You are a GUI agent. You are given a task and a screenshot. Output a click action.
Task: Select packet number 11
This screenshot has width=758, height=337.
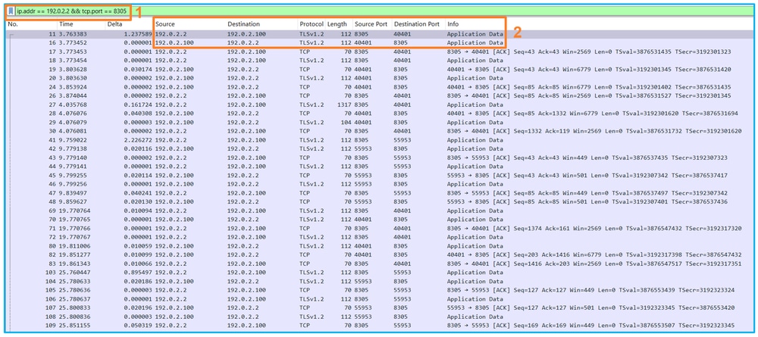pos(380,34)
